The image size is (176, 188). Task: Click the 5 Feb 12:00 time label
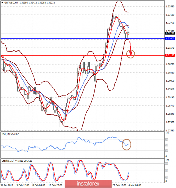pyautogui.click(x=23, y=185)
